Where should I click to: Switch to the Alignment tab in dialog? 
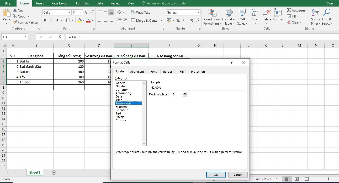(137, 72)
